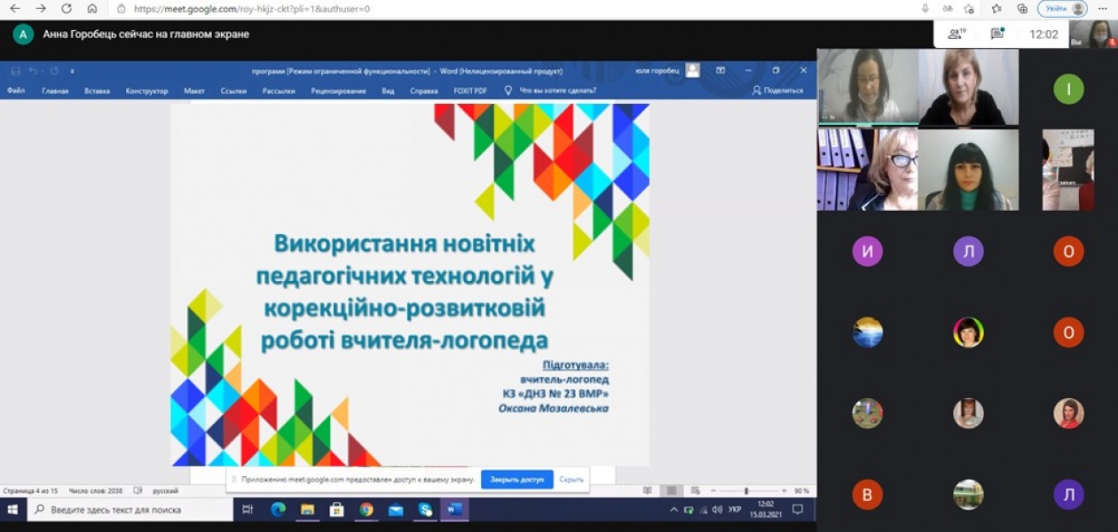Click the browser home icon
The width and height of the screenshot is (1118, 532).
coord(92,9)
